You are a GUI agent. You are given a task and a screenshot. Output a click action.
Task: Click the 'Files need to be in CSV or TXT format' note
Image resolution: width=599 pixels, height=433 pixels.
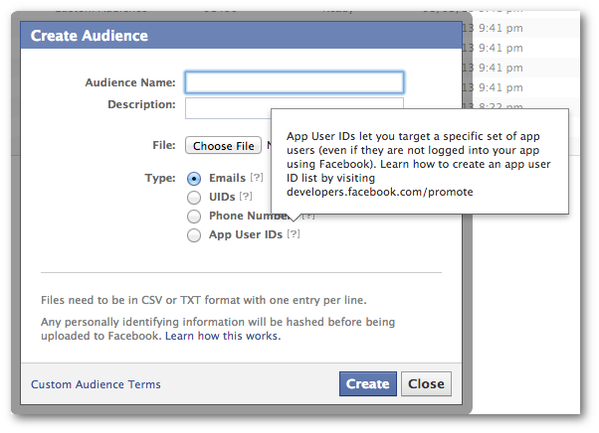(x=204, y=300)
